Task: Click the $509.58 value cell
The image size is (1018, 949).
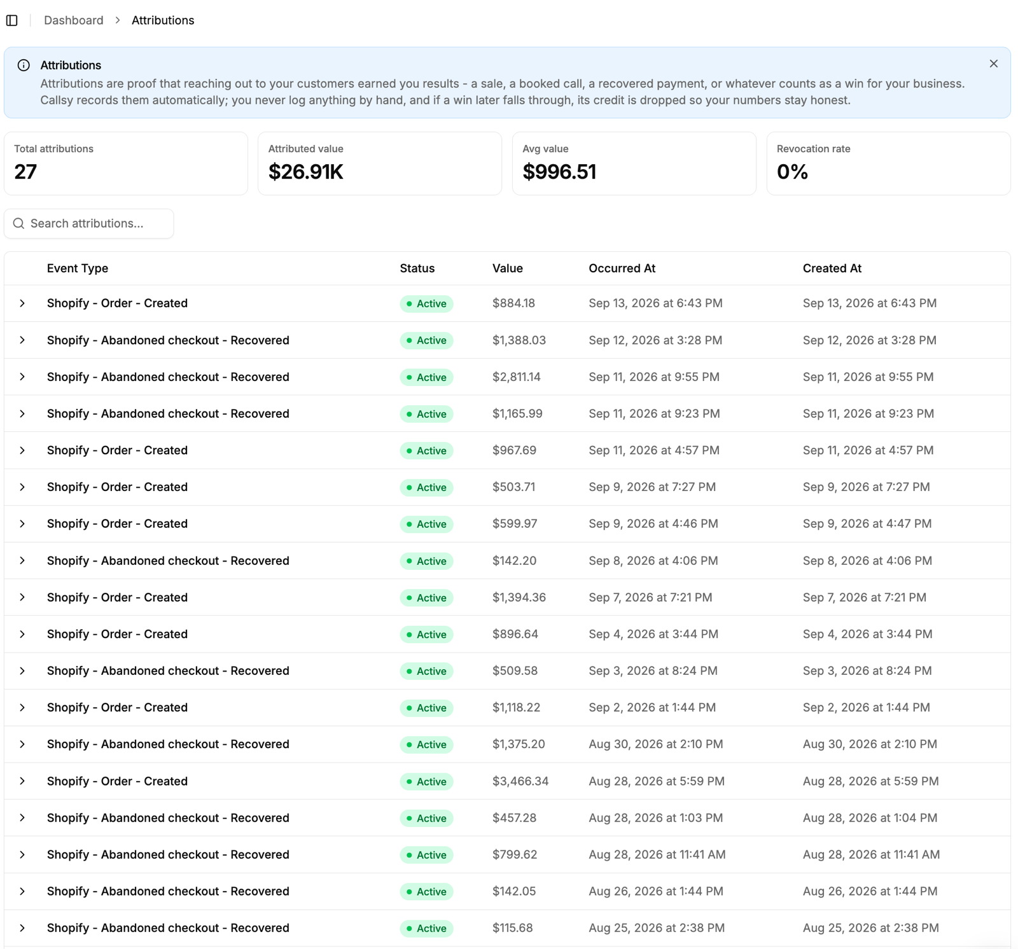Action: [515, 671]
